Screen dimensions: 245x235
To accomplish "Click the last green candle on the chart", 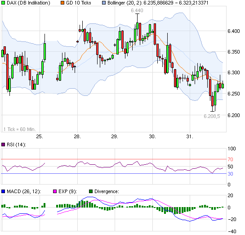I will tap(223, 86).
